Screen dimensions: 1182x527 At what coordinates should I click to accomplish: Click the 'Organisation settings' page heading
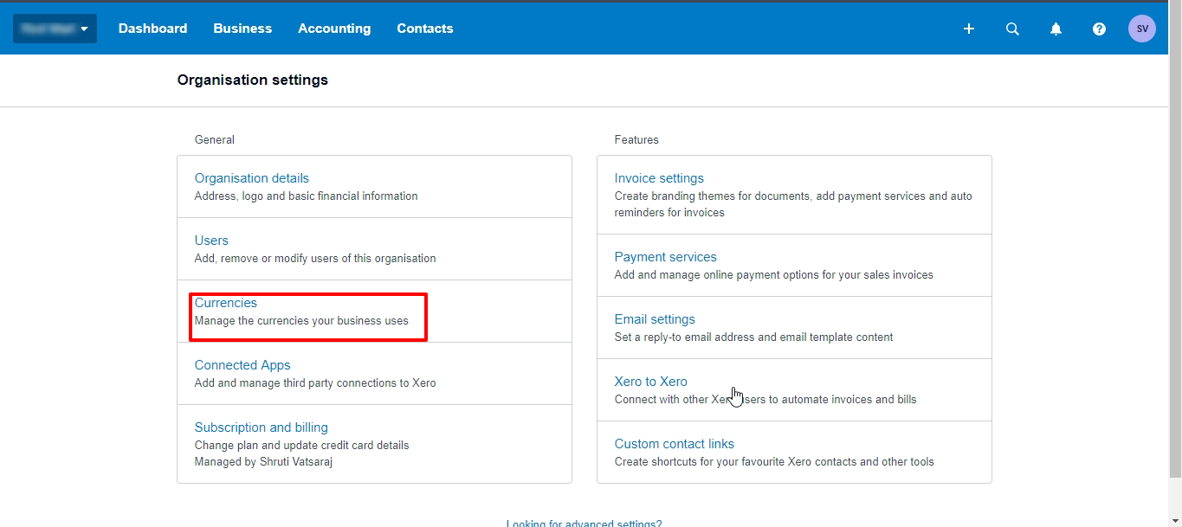coord(253,80)
